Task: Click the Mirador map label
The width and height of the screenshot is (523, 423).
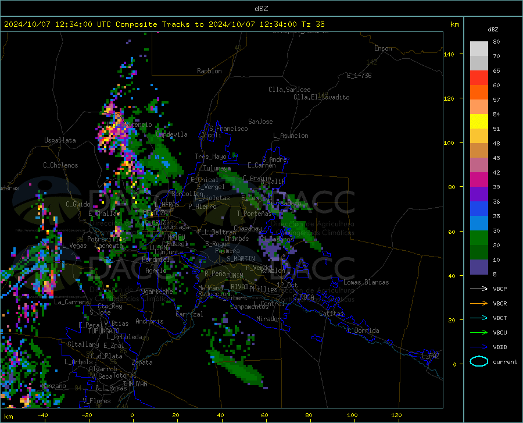Action: coord(268,319)
